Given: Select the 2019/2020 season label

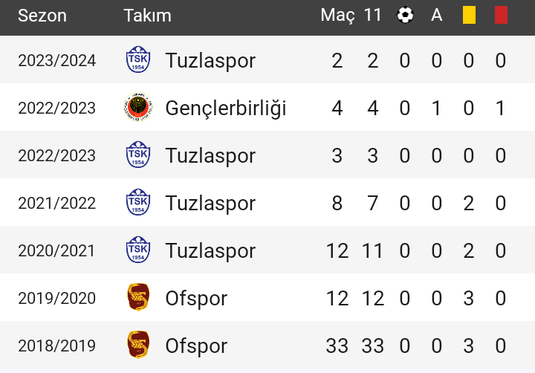Looking at the screenshot, I should click(x=57, y=298).
